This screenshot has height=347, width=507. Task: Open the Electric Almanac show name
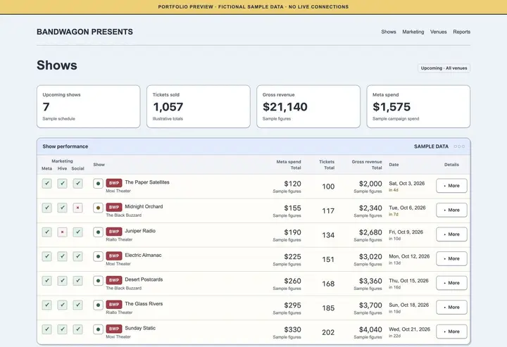click(143, 255)
